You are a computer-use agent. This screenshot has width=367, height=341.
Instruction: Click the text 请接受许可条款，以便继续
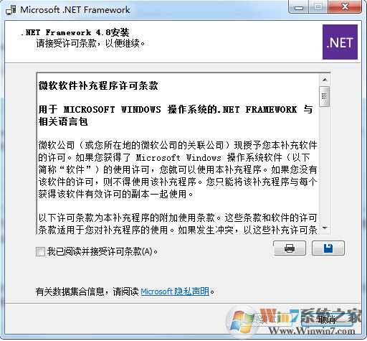coord(90,43)
